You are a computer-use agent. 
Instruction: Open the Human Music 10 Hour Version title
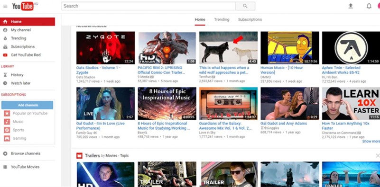pyautogui.click(x=282, y=70)
